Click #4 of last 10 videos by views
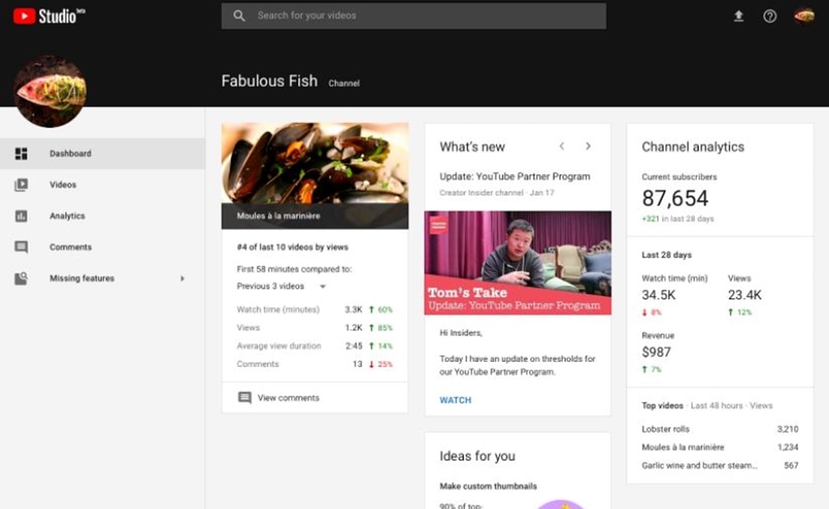The height and width of the screenshot is (509, 829). point(292,247)
